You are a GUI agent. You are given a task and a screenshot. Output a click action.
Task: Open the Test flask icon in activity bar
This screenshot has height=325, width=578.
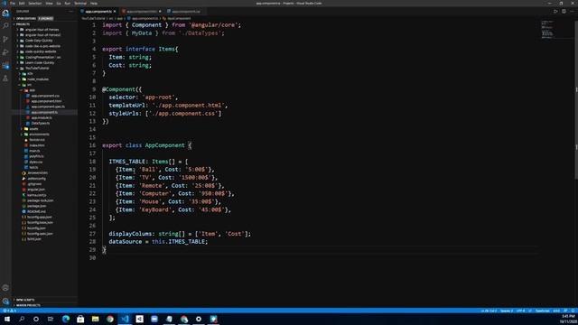point(5,79)
